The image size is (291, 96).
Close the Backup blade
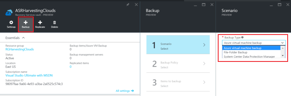click(x=212, y=5)
